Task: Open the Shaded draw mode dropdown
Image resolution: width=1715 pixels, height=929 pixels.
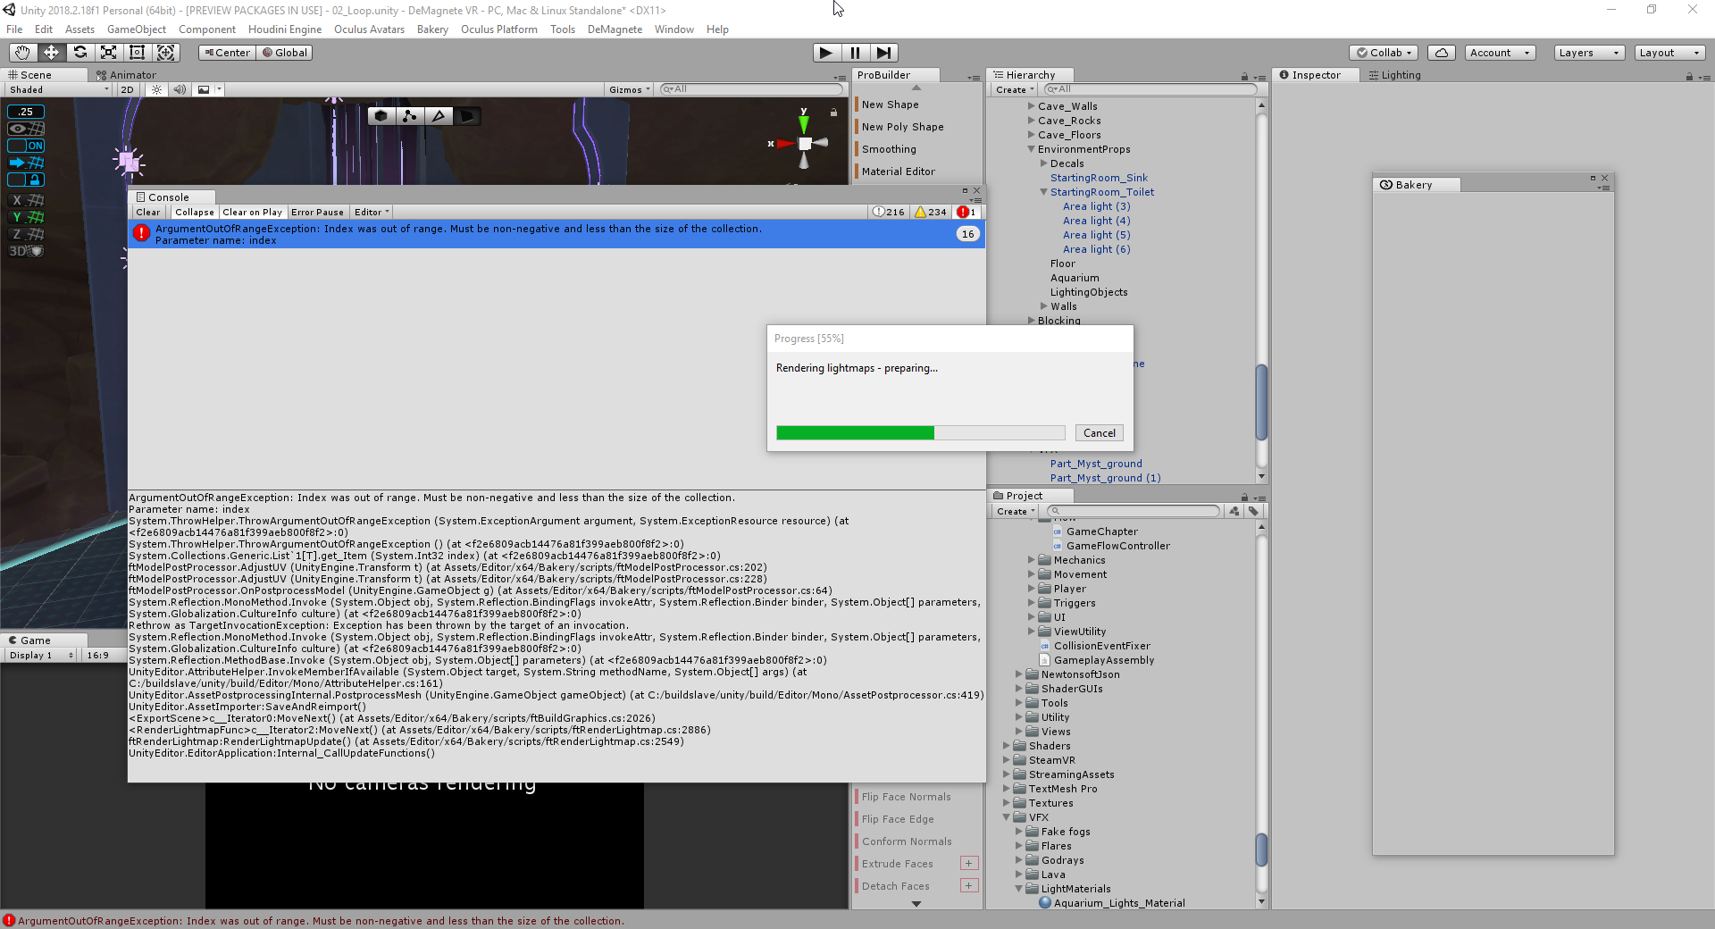Action: tap(58, 89)
